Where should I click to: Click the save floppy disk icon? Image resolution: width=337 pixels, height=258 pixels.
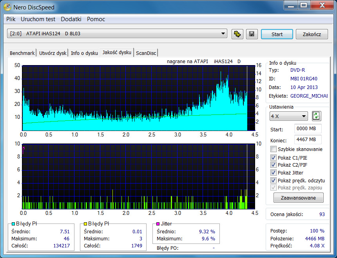252,34
